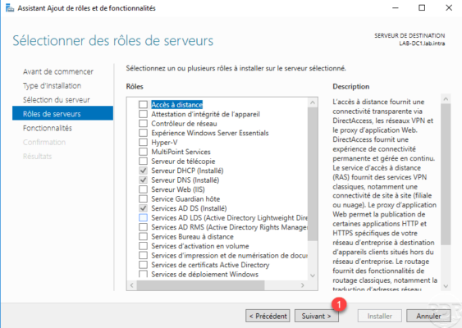
Task: Tick Services AD LDS checkbox
Action: [x=144, y=217]
